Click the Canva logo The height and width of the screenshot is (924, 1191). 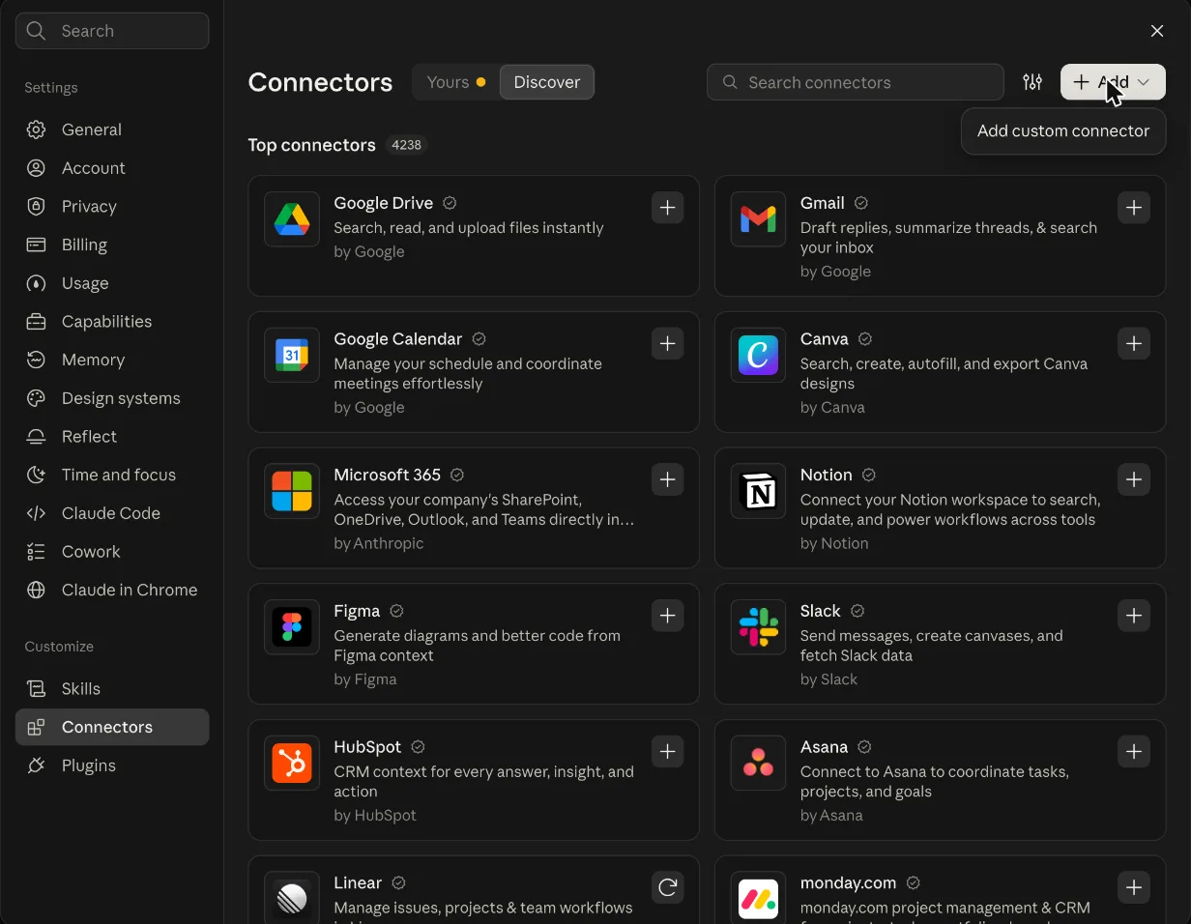tap(758, 356)
